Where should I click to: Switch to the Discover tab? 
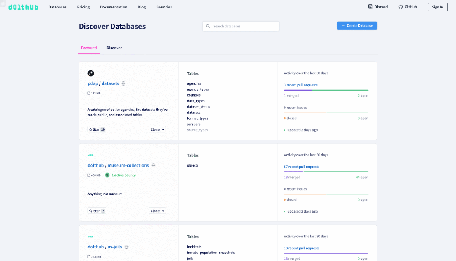click(114, 48)
